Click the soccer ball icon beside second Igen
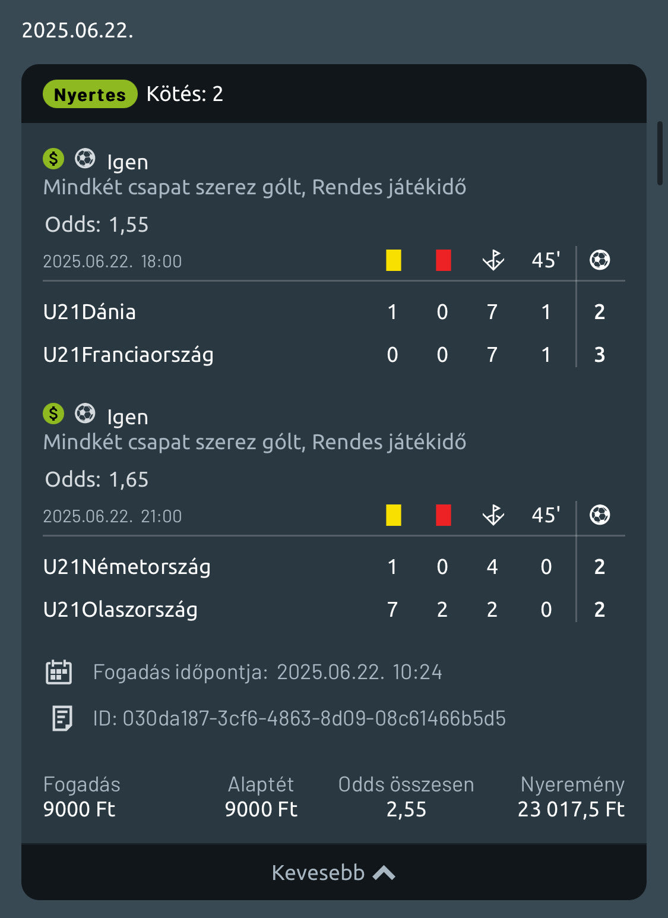Viewport: 668px width, 918px height. [85, 414]
